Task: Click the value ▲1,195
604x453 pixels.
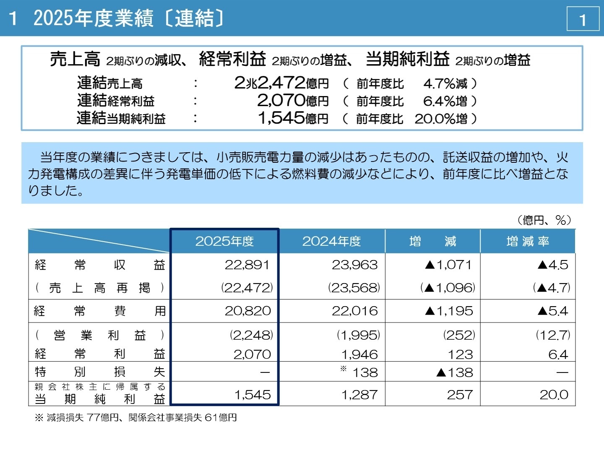Action: pyautogui.click(x=449, y=311)
